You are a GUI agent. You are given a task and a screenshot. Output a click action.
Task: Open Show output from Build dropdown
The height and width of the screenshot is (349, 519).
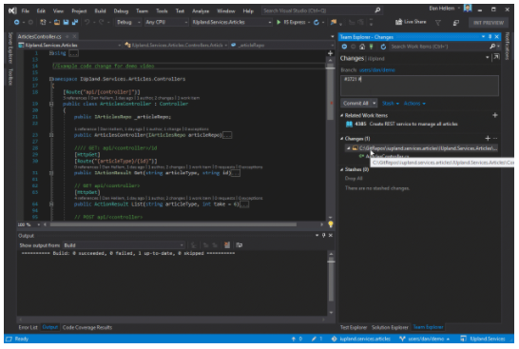point(124,245)
